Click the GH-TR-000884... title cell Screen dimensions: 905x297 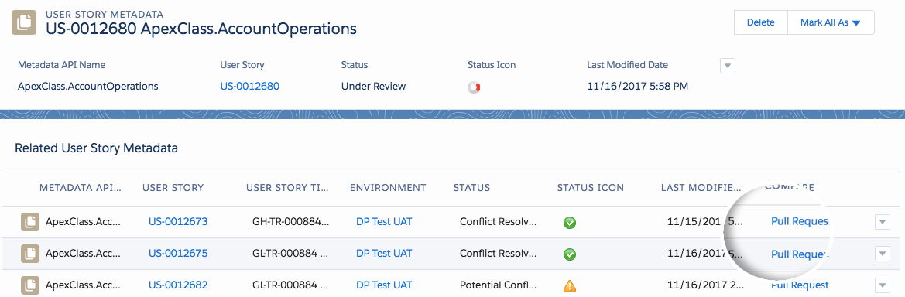click(x=291, y=221)
